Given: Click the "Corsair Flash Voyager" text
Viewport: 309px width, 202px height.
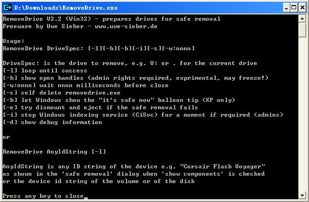Looking at the screenshot, I should click(x=225, y=166).
